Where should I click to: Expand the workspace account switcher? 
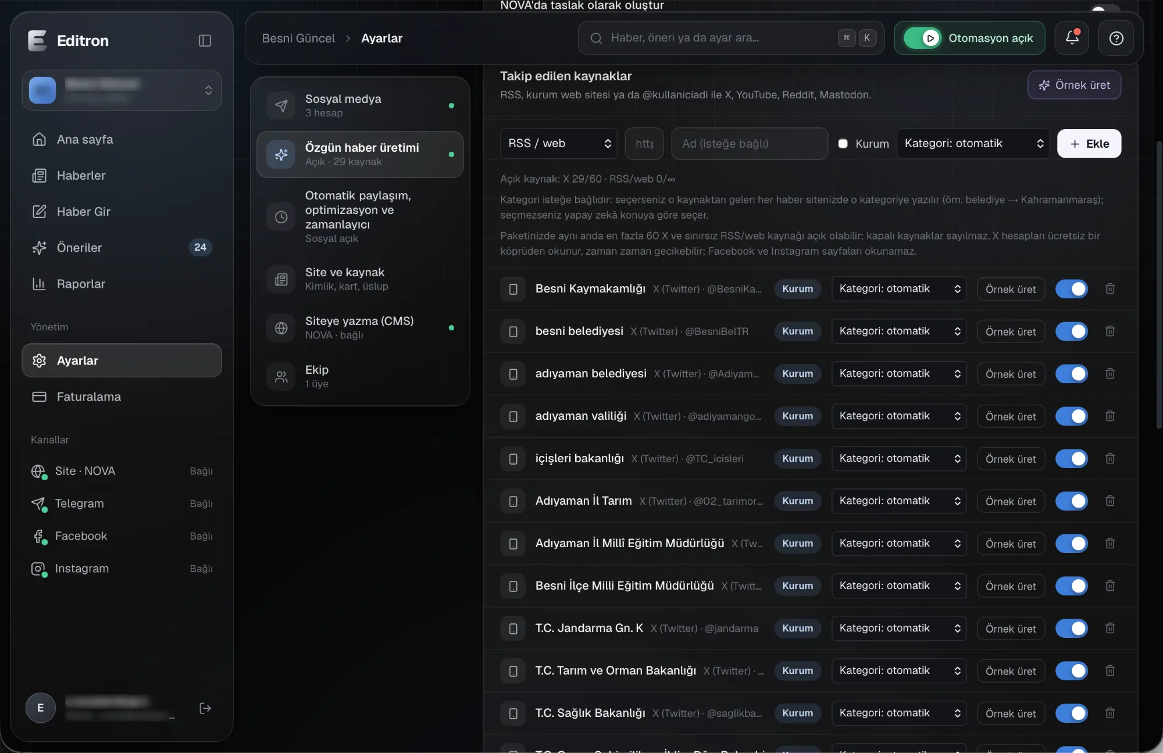pos(122,90)
